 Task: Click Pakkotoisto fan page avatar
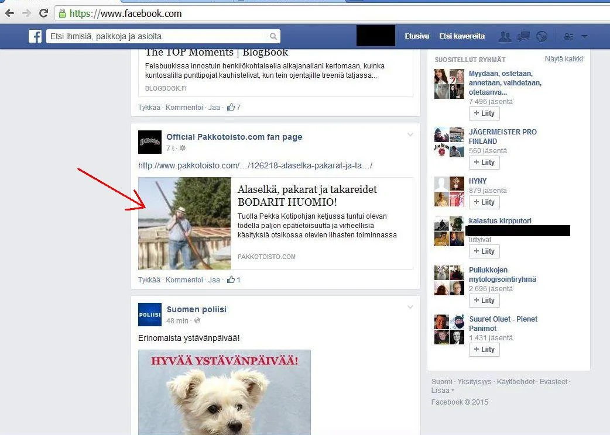click(x=150, y=142)
